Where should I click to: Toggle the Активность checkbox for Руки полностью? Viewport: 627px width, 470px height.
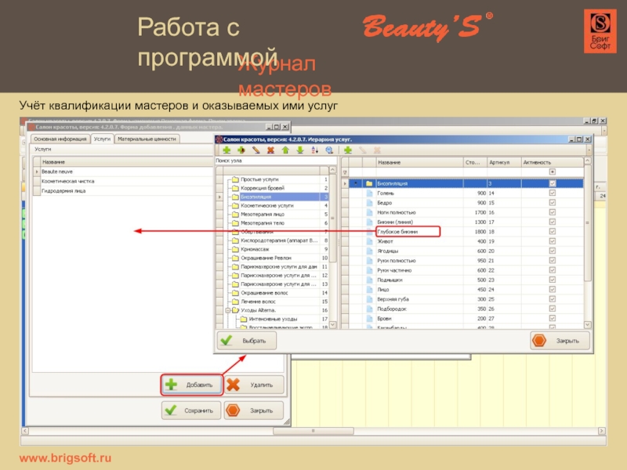click(x=553, y=261)
